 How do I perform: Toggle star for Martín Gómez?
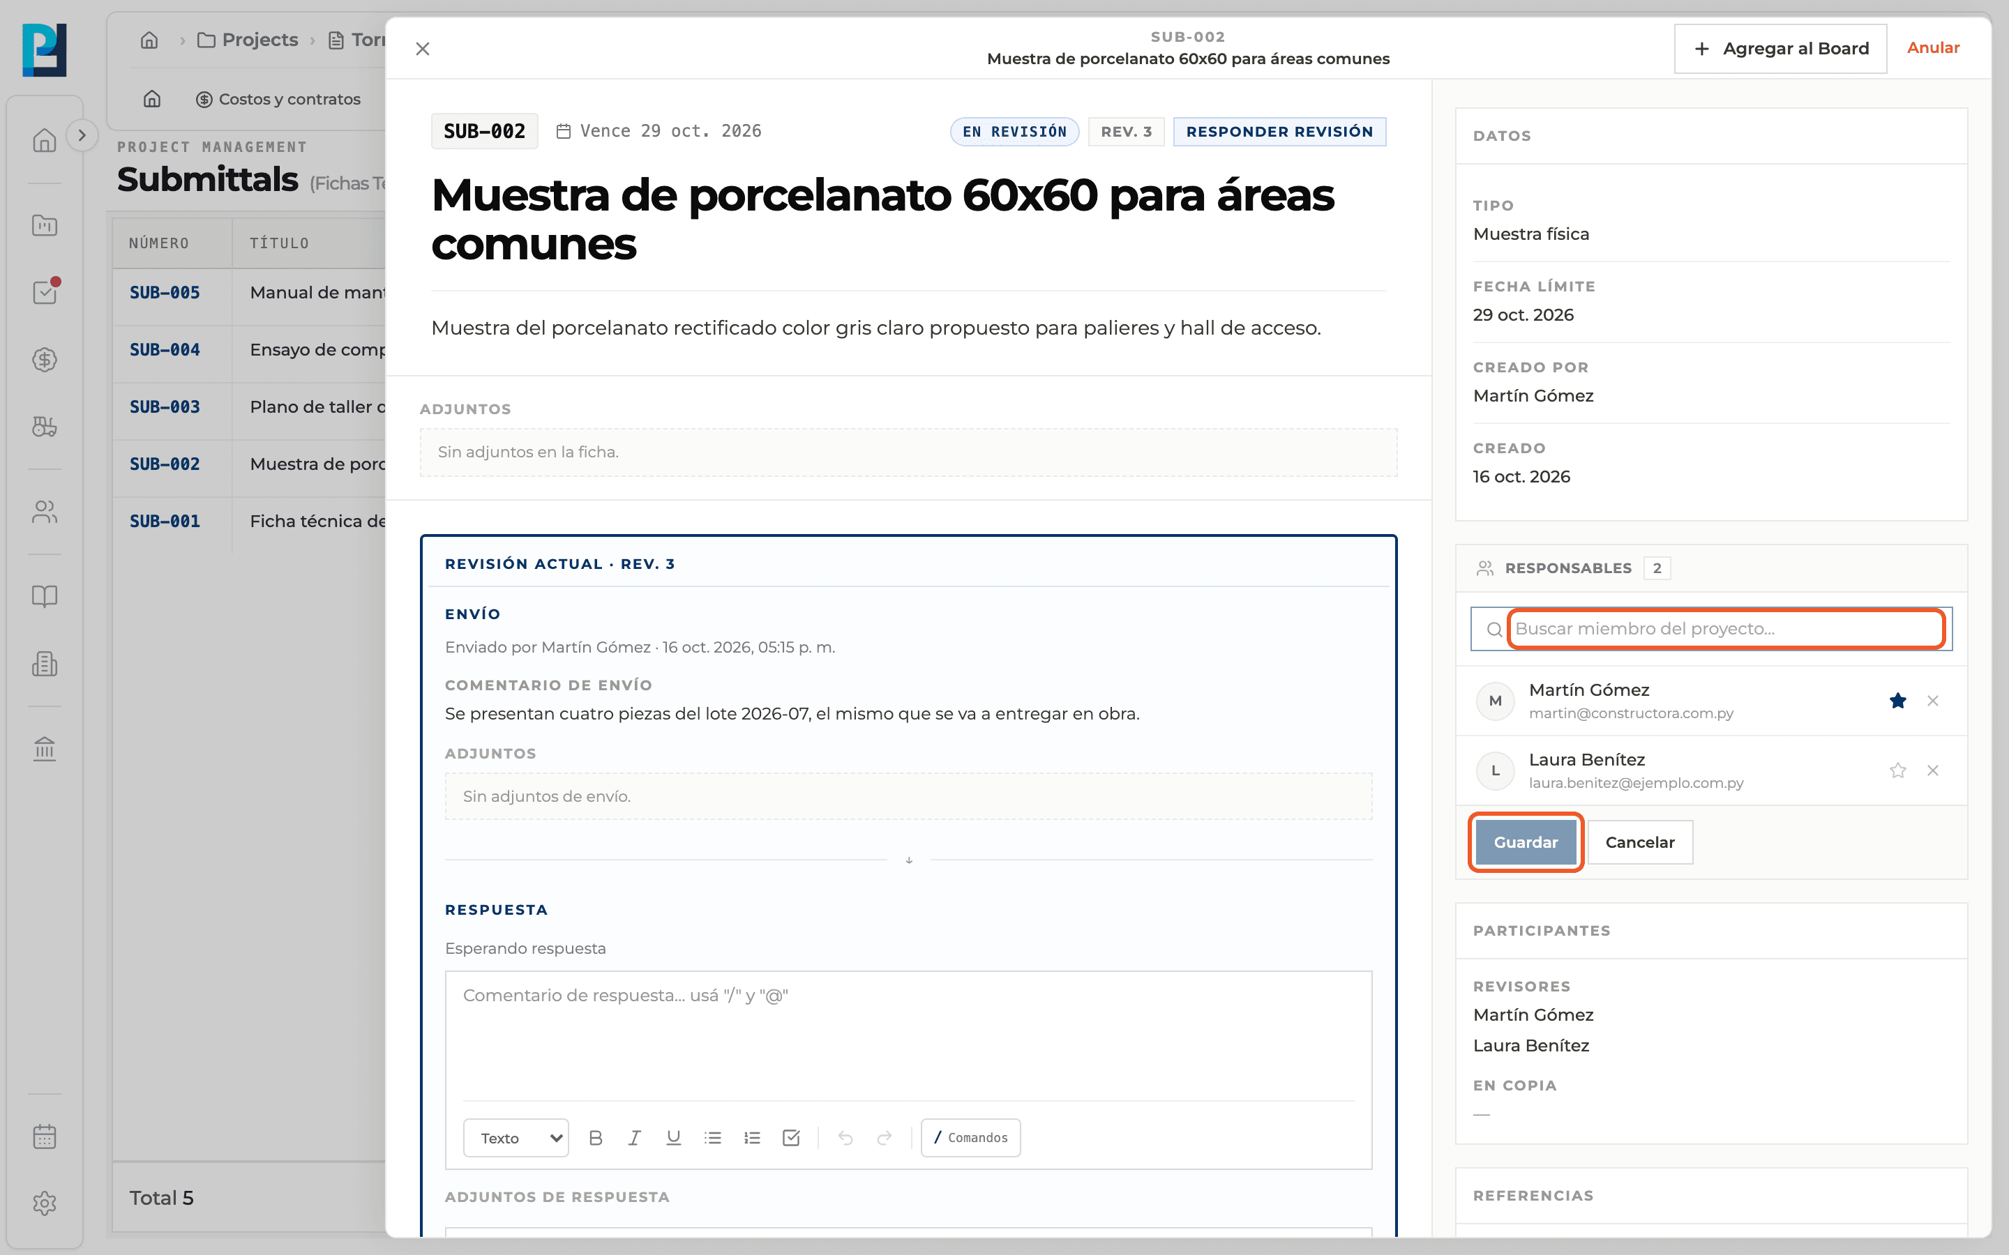(1898, 701)
